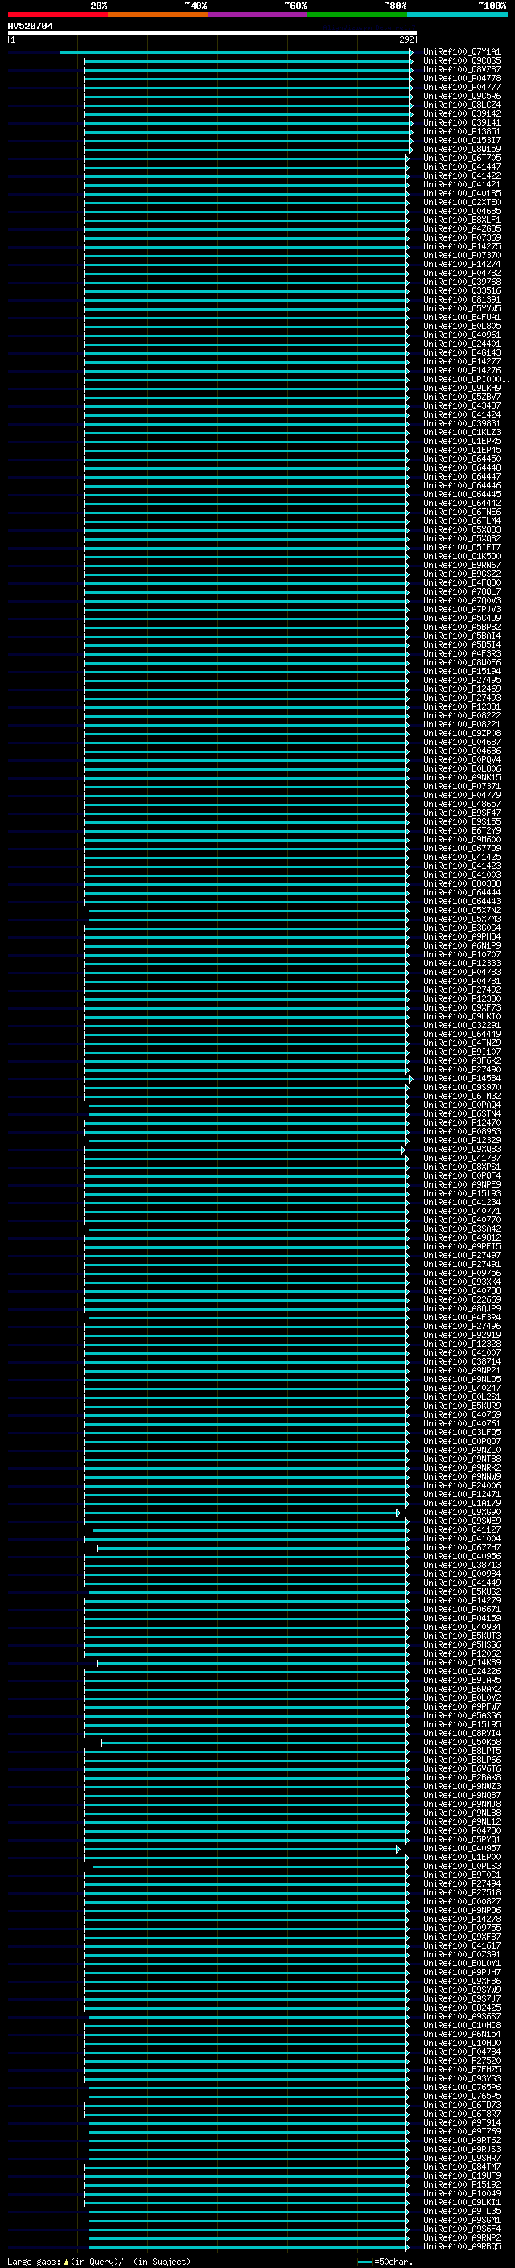Select hit label UniRef100_B0L805
The image size is (515, 2268).
(x=461, y=326)
